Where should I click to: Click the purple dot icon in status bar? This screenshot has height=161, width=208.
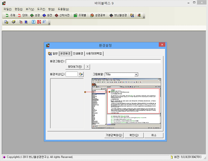pos(4,157)
